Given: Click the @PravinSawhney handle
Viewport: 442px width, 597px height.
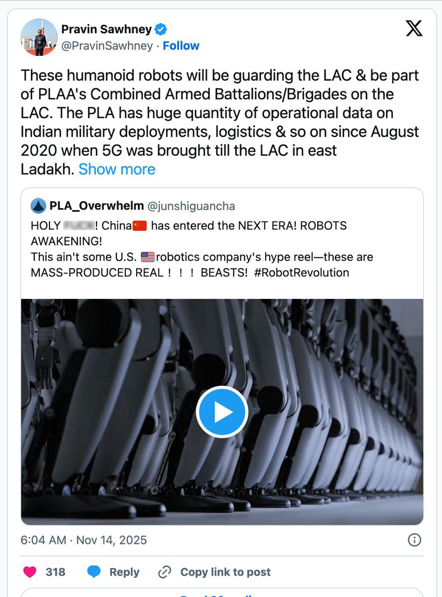Looking at the screenshot, I should pos(107,46).
